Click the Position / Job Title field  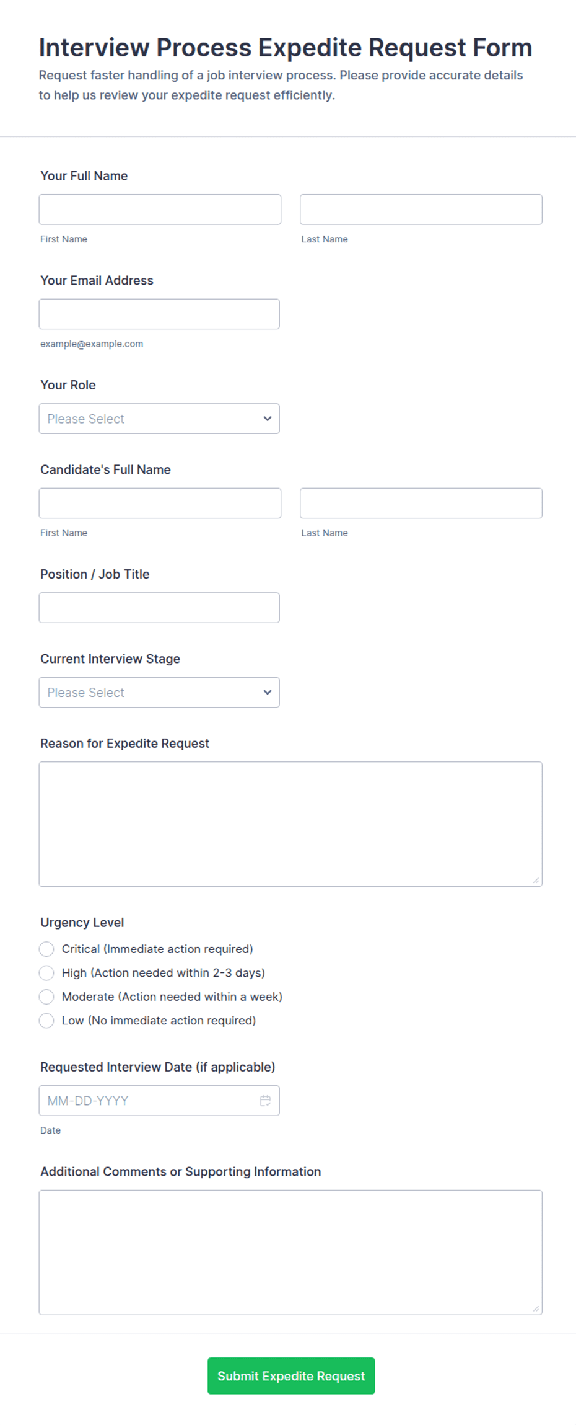coord(159,608)
